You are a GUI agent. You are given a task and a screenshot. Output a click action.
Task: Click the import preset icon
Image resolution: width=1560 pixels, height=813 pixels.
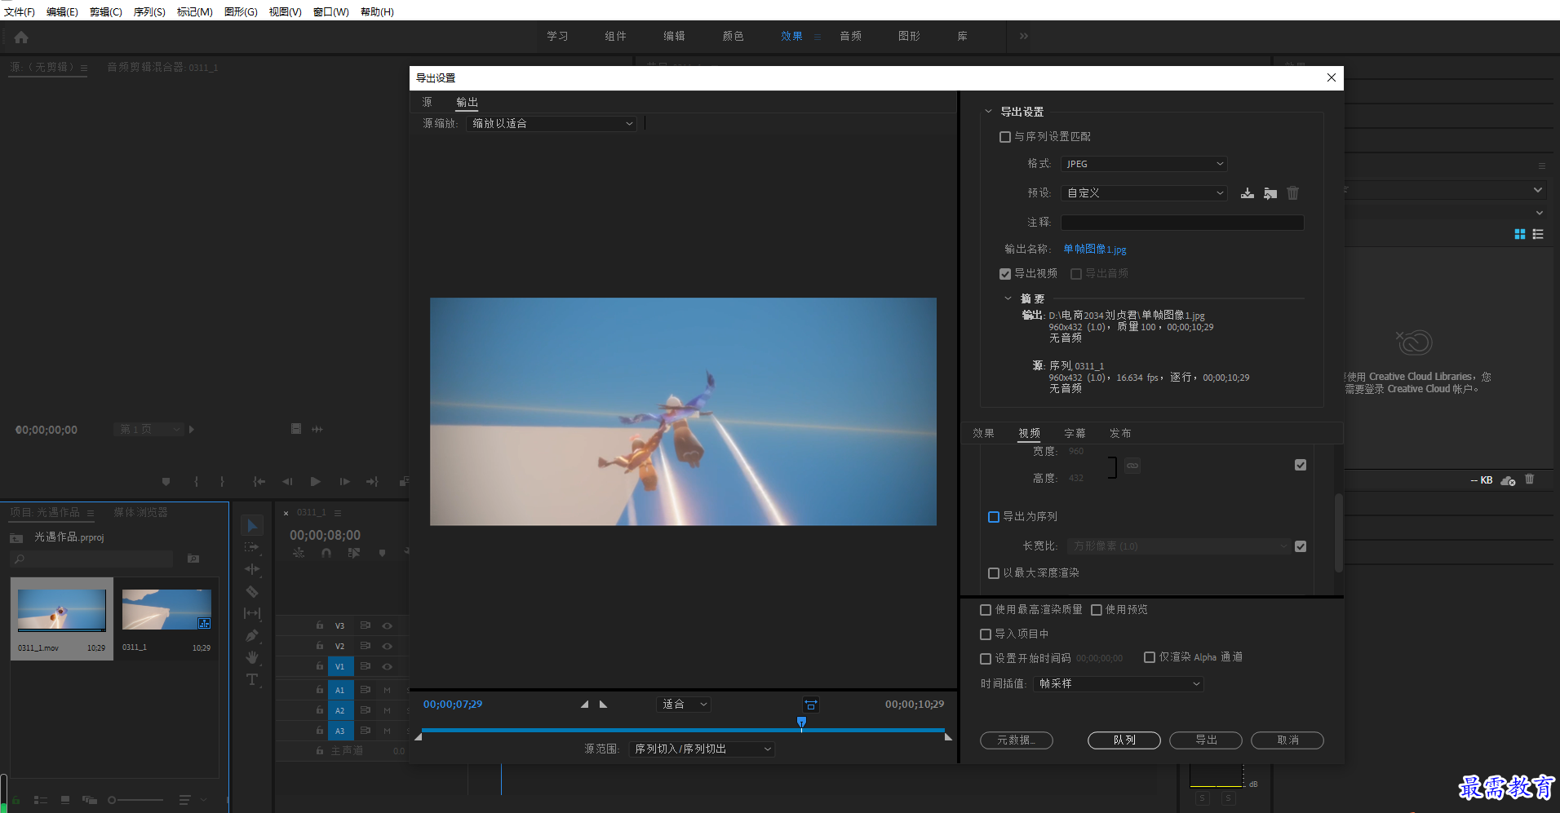tap(1270, 193)
